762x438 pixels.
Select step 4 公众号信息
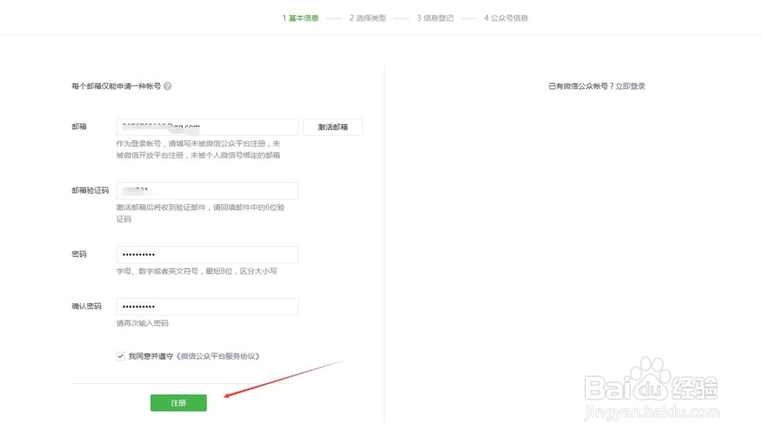506,18
